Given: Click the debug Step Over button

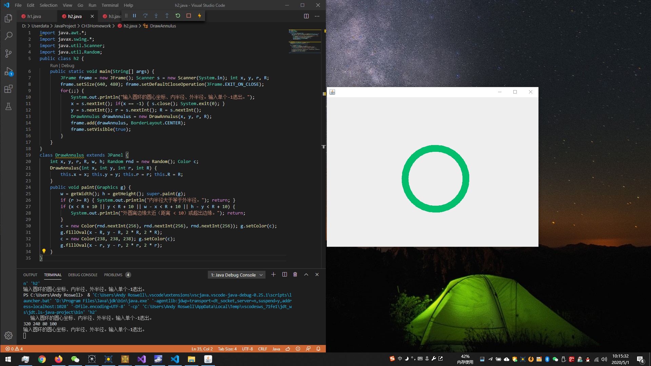Looking at the screenshot, I should click(x=145, y=16).
